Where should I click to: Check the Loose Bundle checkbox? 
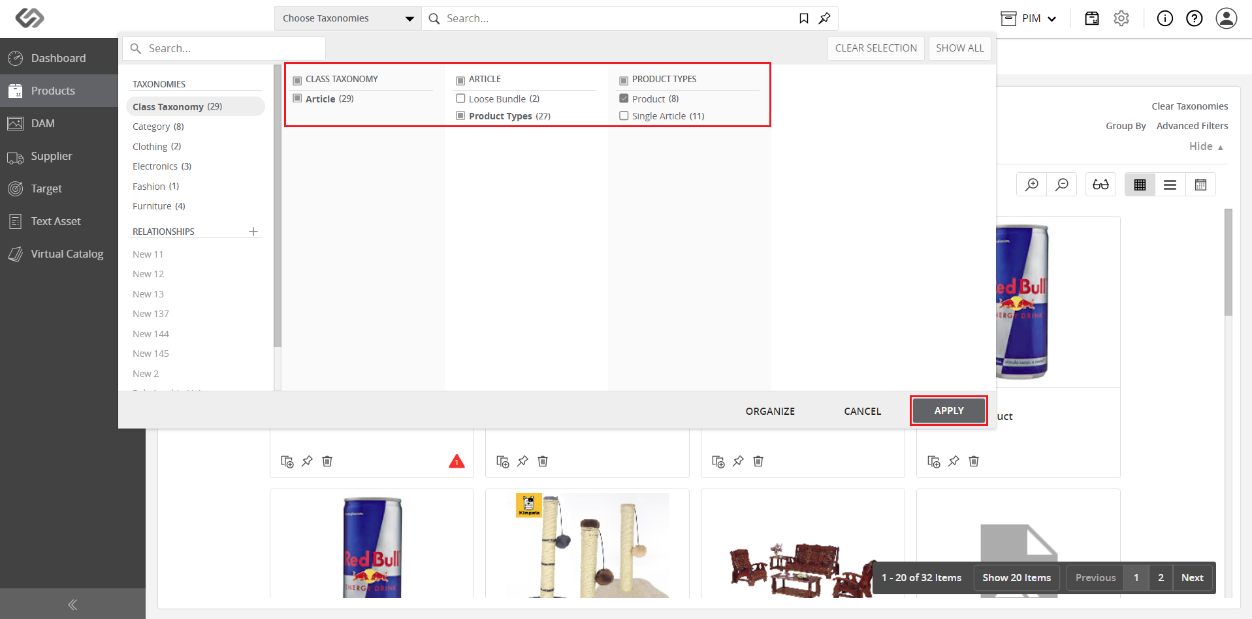(460, 98)
